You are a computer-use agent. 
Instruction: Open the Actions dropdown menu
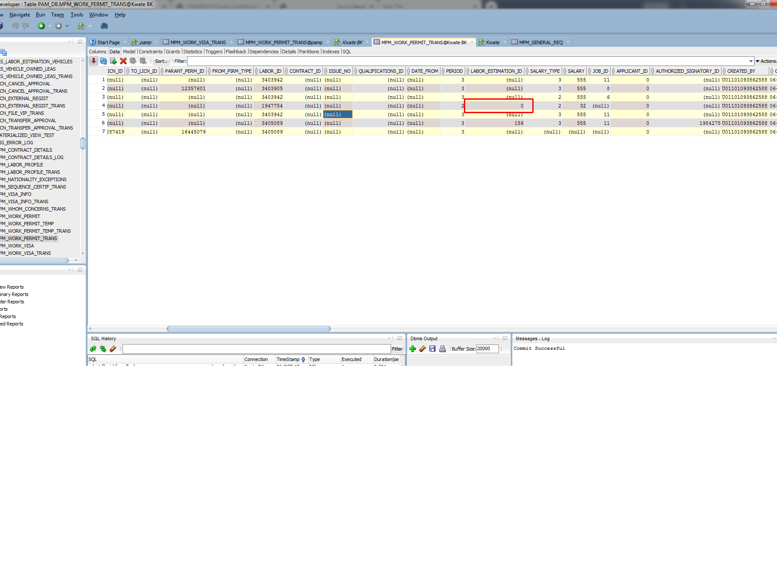766,61
